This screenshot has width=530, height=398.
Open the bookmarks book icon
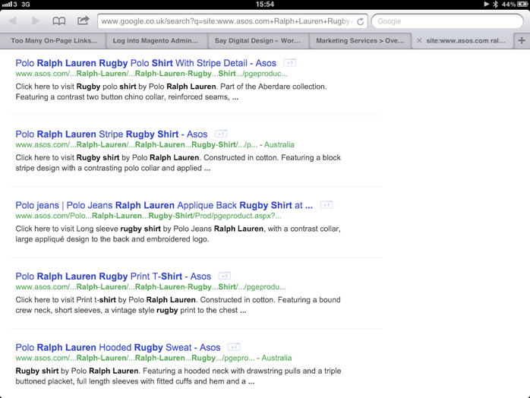58,21
